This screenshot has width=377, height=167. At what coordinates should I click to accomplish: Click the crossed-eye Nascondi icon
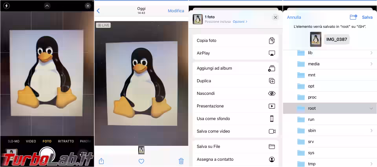[272, 94]
